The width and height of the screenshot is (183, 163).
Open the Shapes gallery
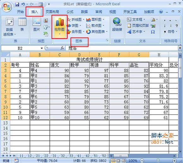tap(46, 27)
